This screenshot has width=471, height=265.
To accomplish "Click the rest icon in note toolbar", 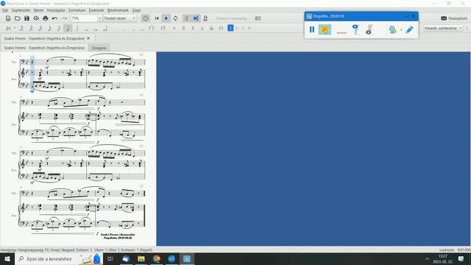I will 163,28.
